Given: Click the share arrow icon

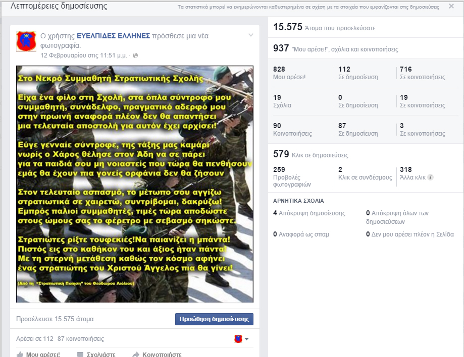Looking at the screenshot, I should pyautogui.click(x=136, y=354).
